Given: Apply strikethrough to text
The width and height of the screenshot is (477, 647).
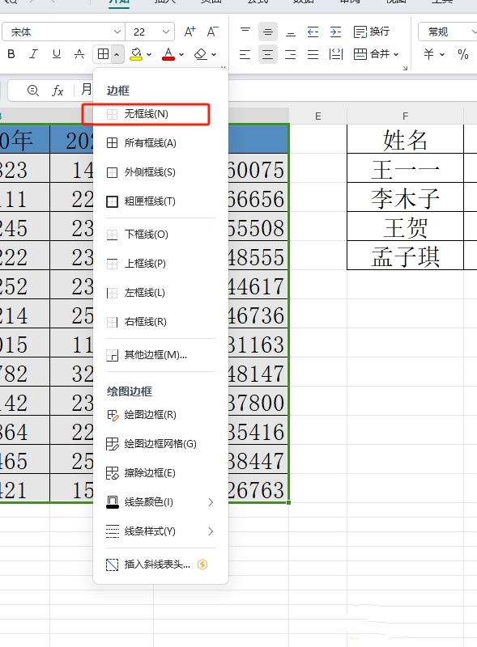Looking at the screenshot, I should pos(79,54).
